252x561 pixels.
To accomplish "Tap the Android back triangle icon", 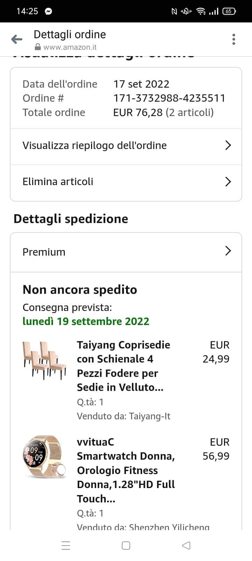I will click(186, 546).
